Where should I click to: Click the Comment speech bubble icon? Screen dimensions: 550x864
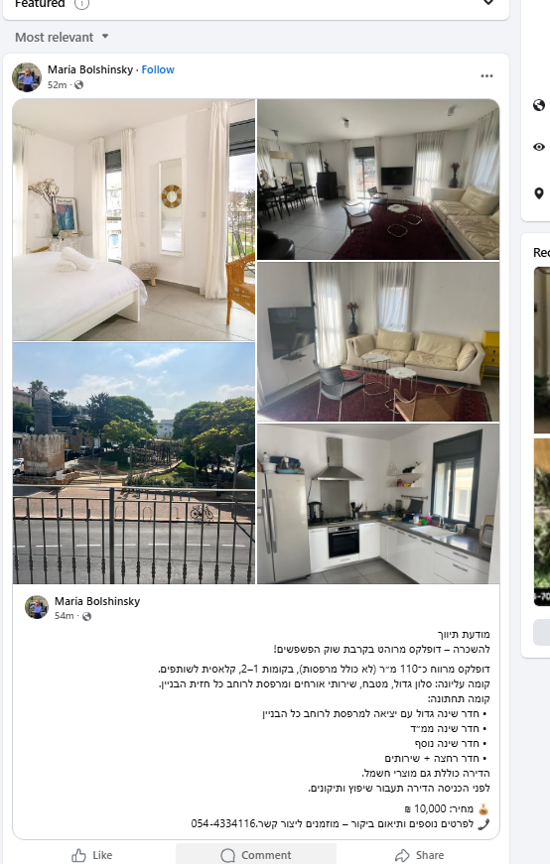click(227, 855)
